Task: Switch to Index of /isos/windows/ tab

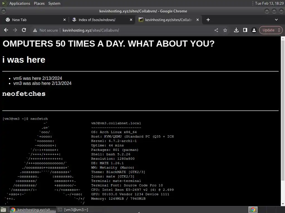Action: pos(102,20)
